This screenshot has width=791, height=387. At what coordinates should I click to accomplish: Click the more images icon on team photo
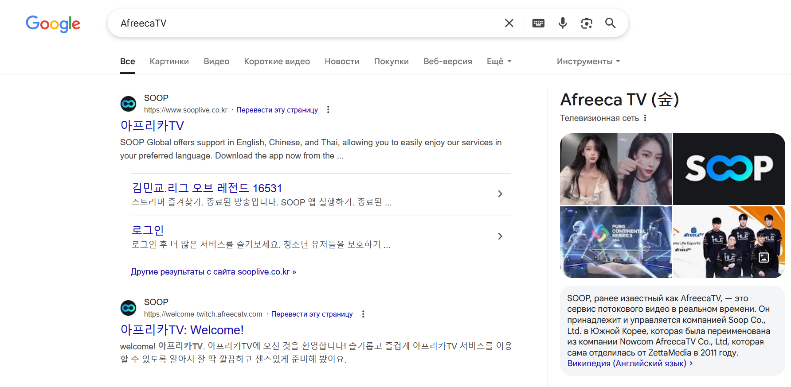coord(764,257)
